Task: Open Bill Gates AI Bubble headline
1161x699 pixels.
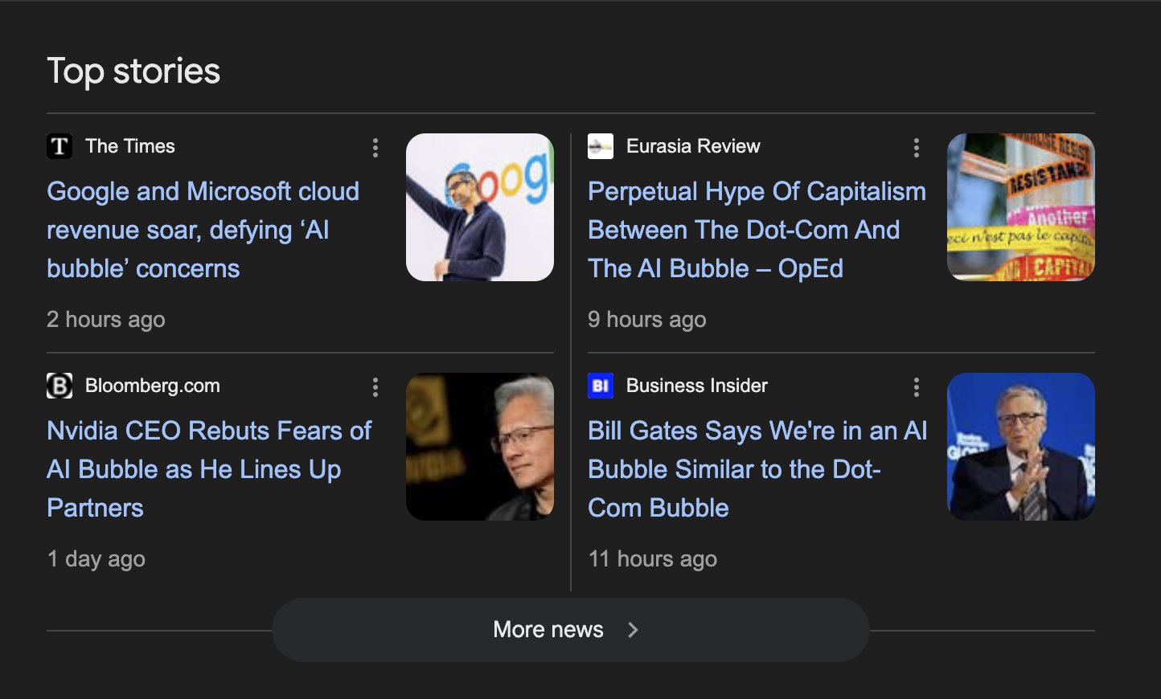Action: point(757,469)
